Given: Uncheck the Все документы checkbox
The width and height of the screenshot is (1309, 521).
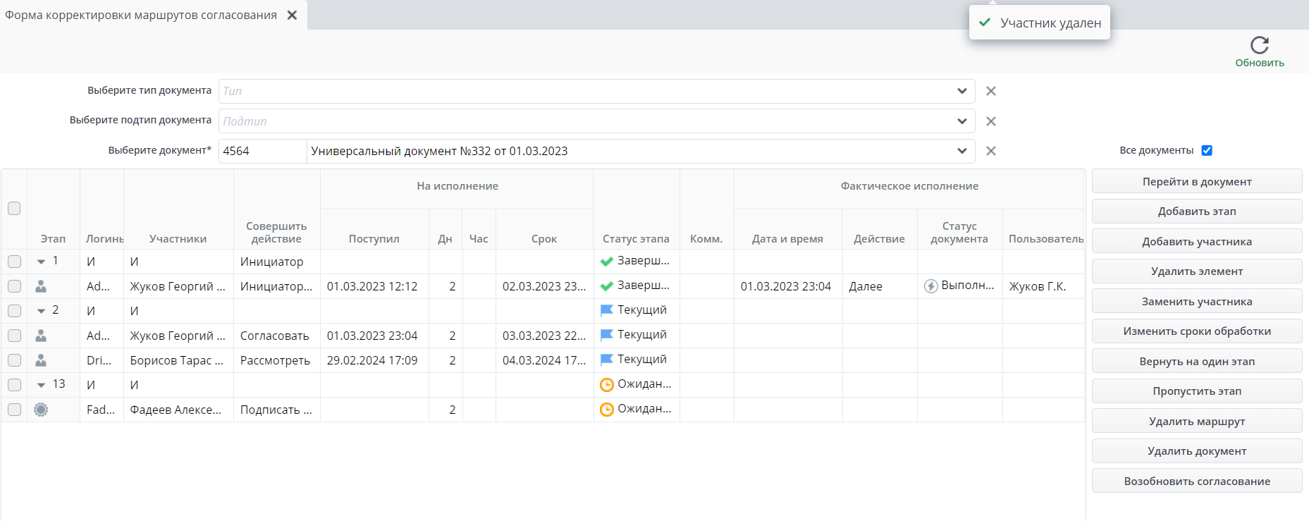Looking at the screenshot, I should click(1207, 150).
